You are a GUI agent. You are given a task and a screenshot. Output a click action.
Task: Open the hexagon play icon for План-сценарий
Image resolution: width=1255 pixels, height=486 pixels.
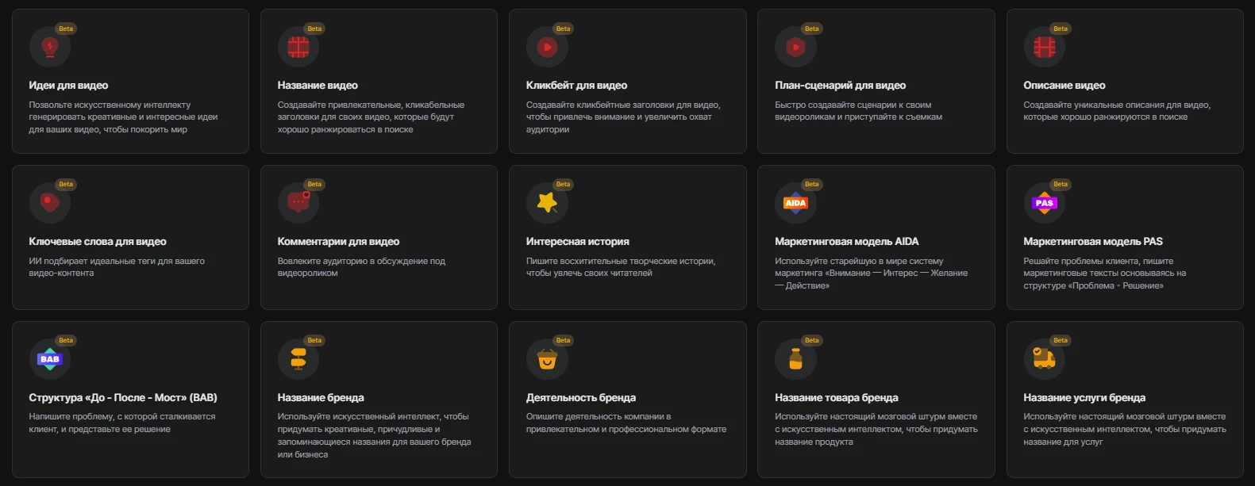click(x=795, y=48)
